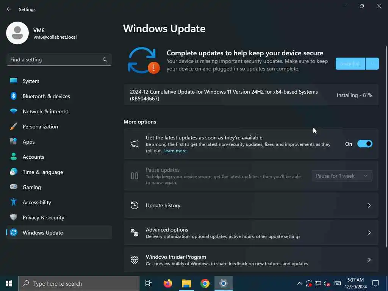Click the update status tray icon
The width and height of the screenshot is (388, 291).
(308, 283)
